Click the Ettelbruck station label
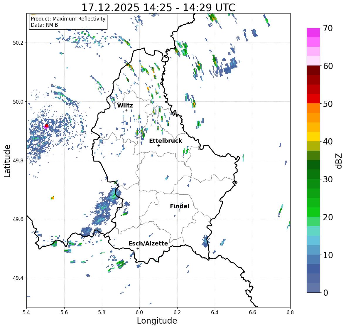Screen dimensions: 346x328 click(166, 141)
